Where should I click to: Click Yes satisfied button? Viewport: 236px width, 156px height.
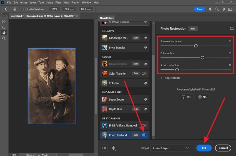tap(186, 97)
